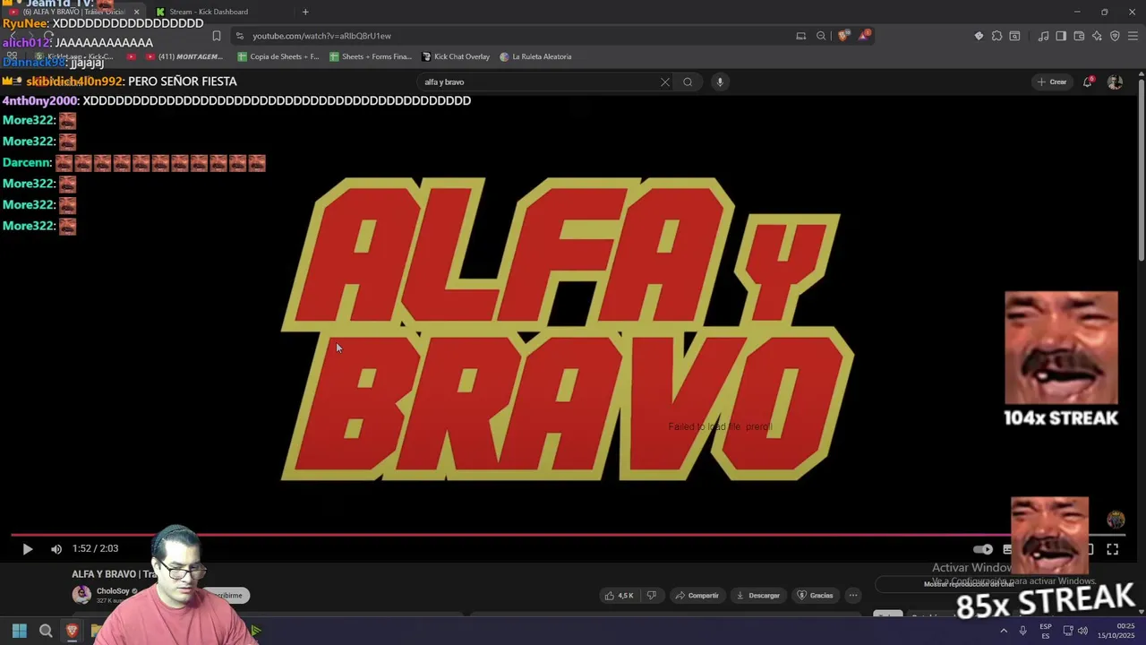Screen dimensions: 1146x645
Task: Open the 'Copia de Sheets + F...' bookmark
Action: click(278, 56)
